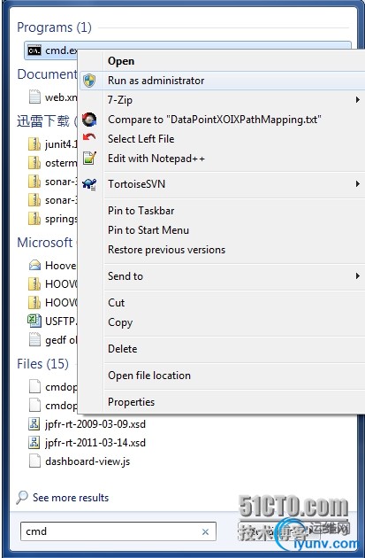365x558 pixels.
Task: Expand the 7-Zip submenu arrow
Action: (358, 100)
